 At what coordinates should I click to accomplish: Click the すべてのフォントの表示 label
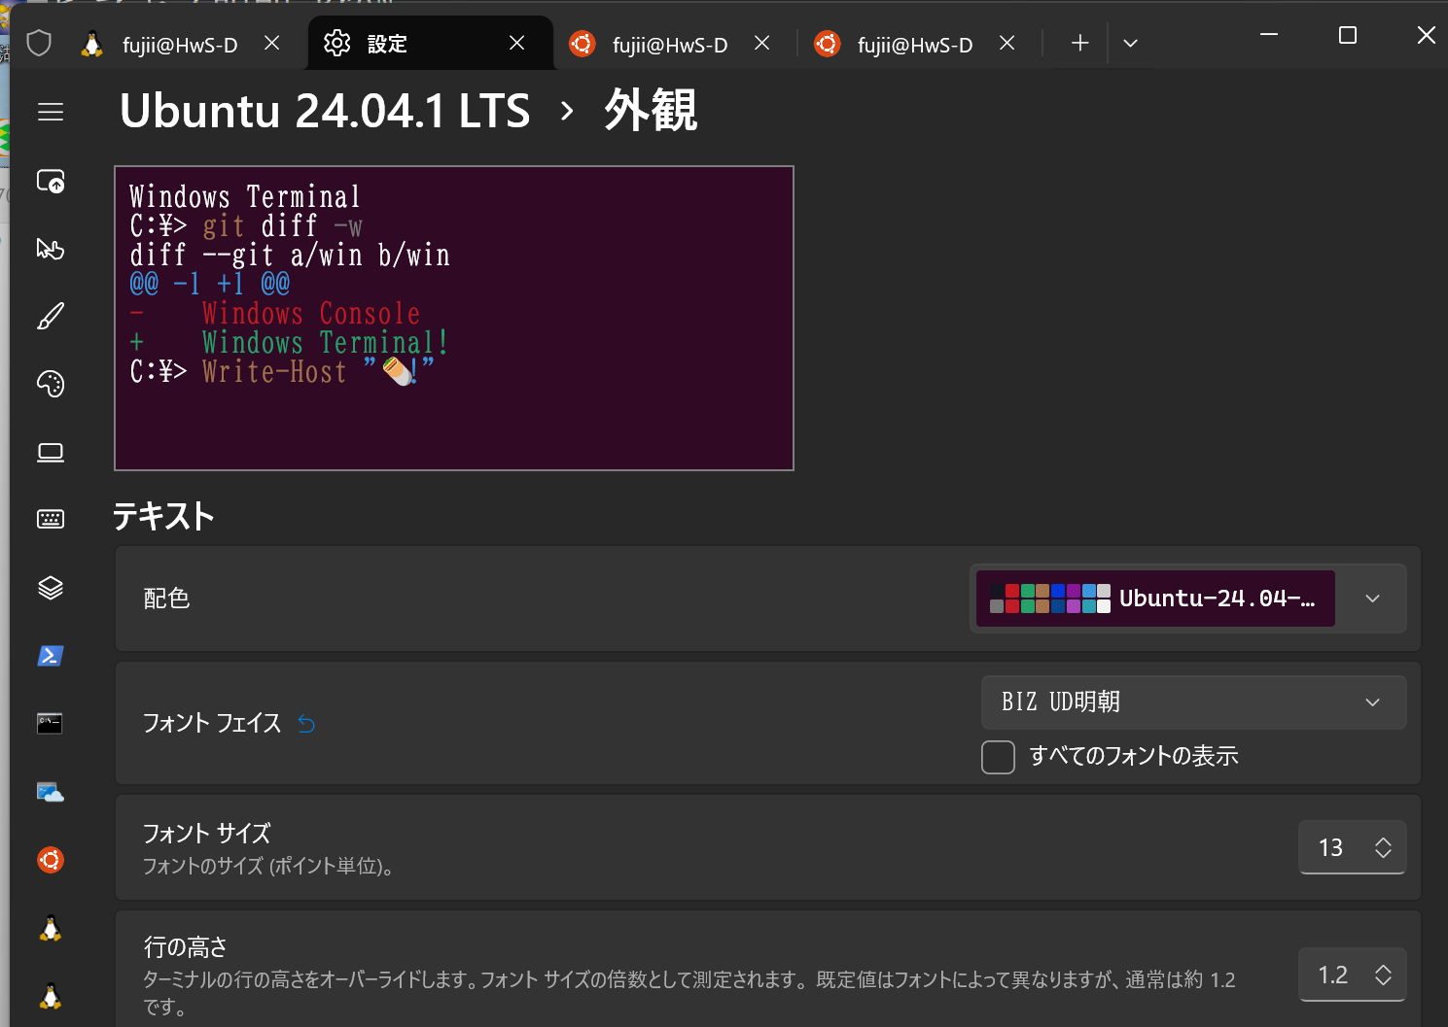click(1134, 756)
